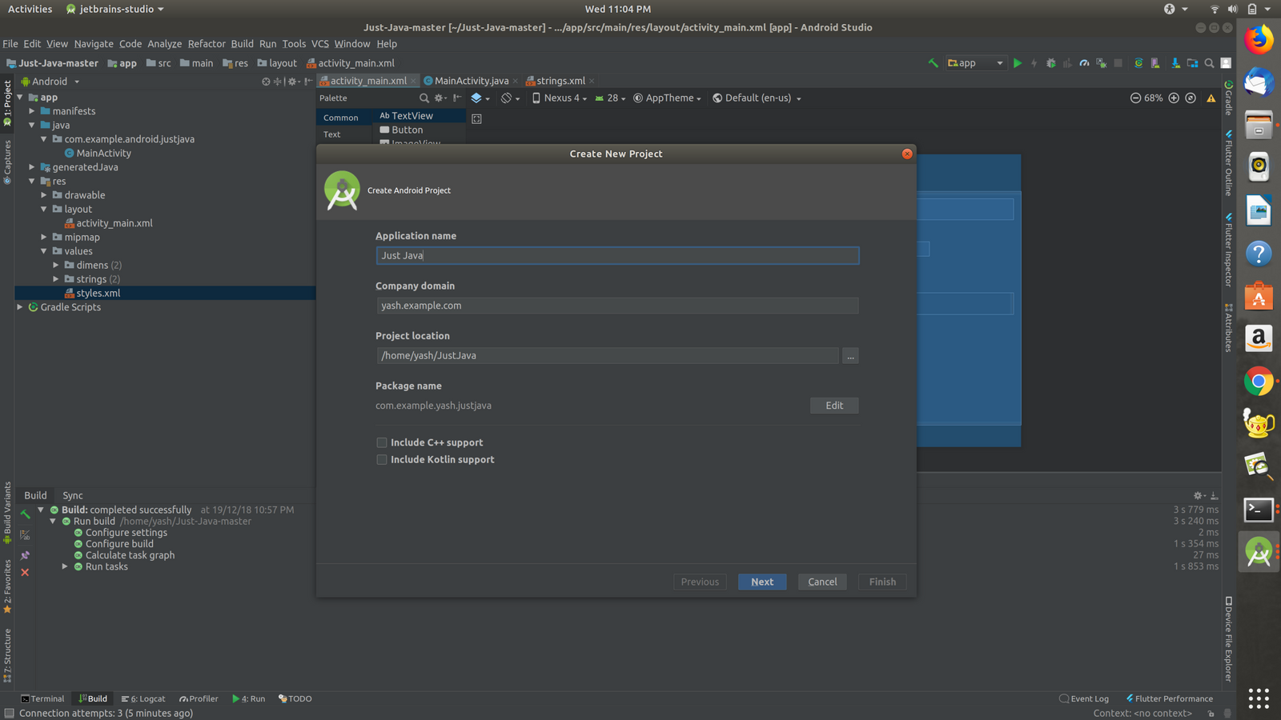This screenshot has width=1281, height=720.
Task: Open Firefox from the Ubuntu dock
Action: (x=1258, y=38)
